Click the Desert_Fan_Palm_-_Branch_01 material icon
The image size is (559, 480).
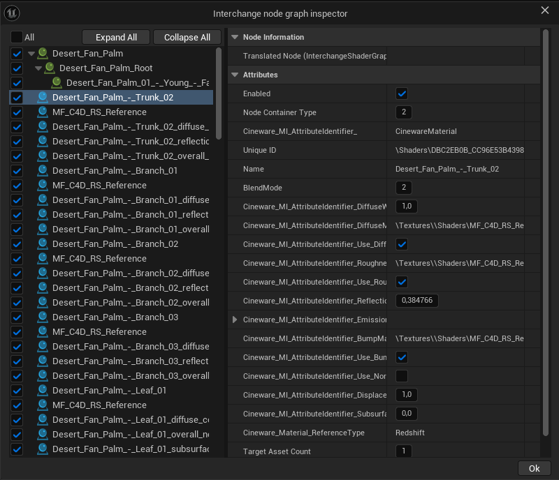[x=43, y=171]
